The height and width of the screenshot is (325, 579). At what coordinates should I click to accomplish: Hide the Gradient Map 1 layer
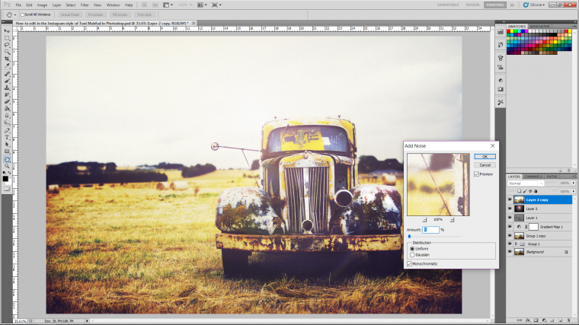pos(510,227)
